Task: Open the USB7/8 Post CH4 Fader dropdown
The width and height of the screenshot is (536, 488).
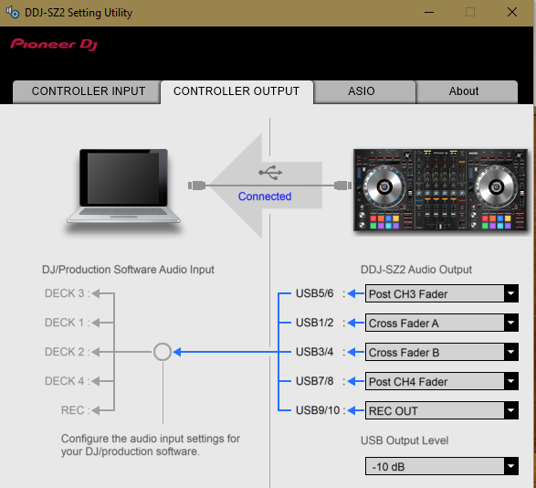Action: pos(442,381)
